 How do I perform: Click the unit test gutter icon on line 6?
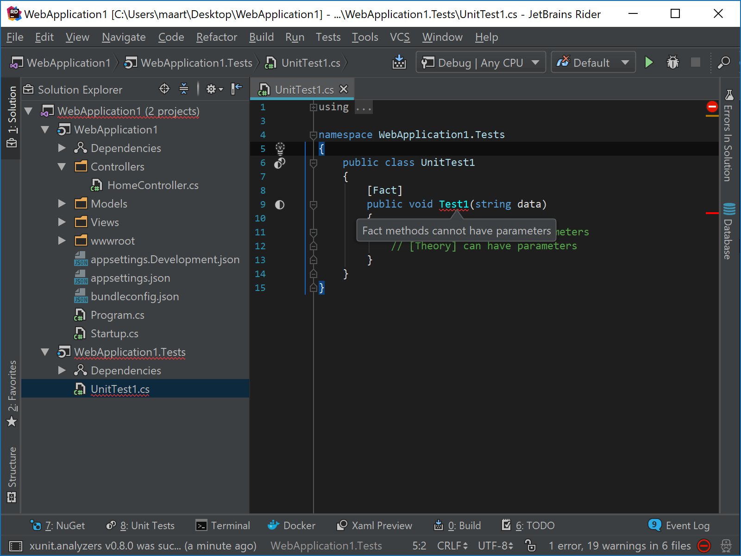coord(280,163)
